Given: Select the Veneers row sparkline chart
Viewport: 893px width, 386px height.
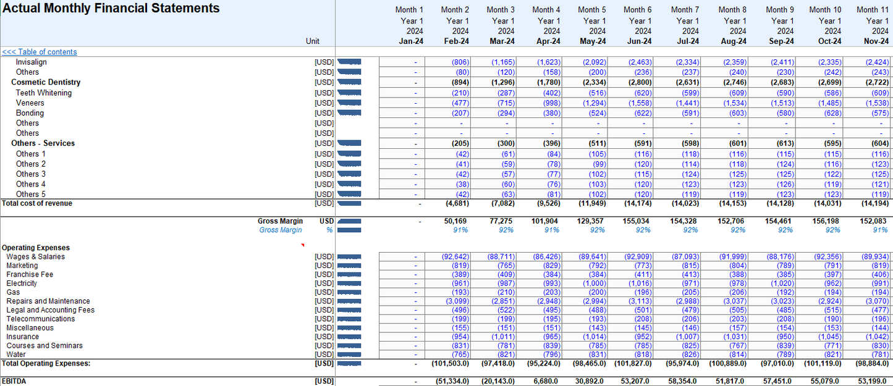Looking at the screenshot, I should pos(349,103).
